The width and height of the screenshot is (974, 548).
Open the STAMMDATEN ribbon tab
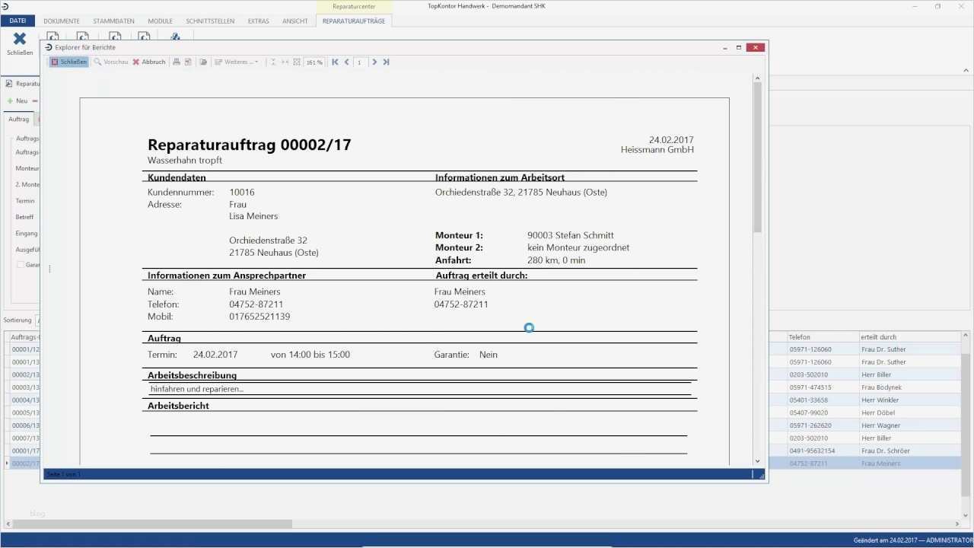(113, 21)
